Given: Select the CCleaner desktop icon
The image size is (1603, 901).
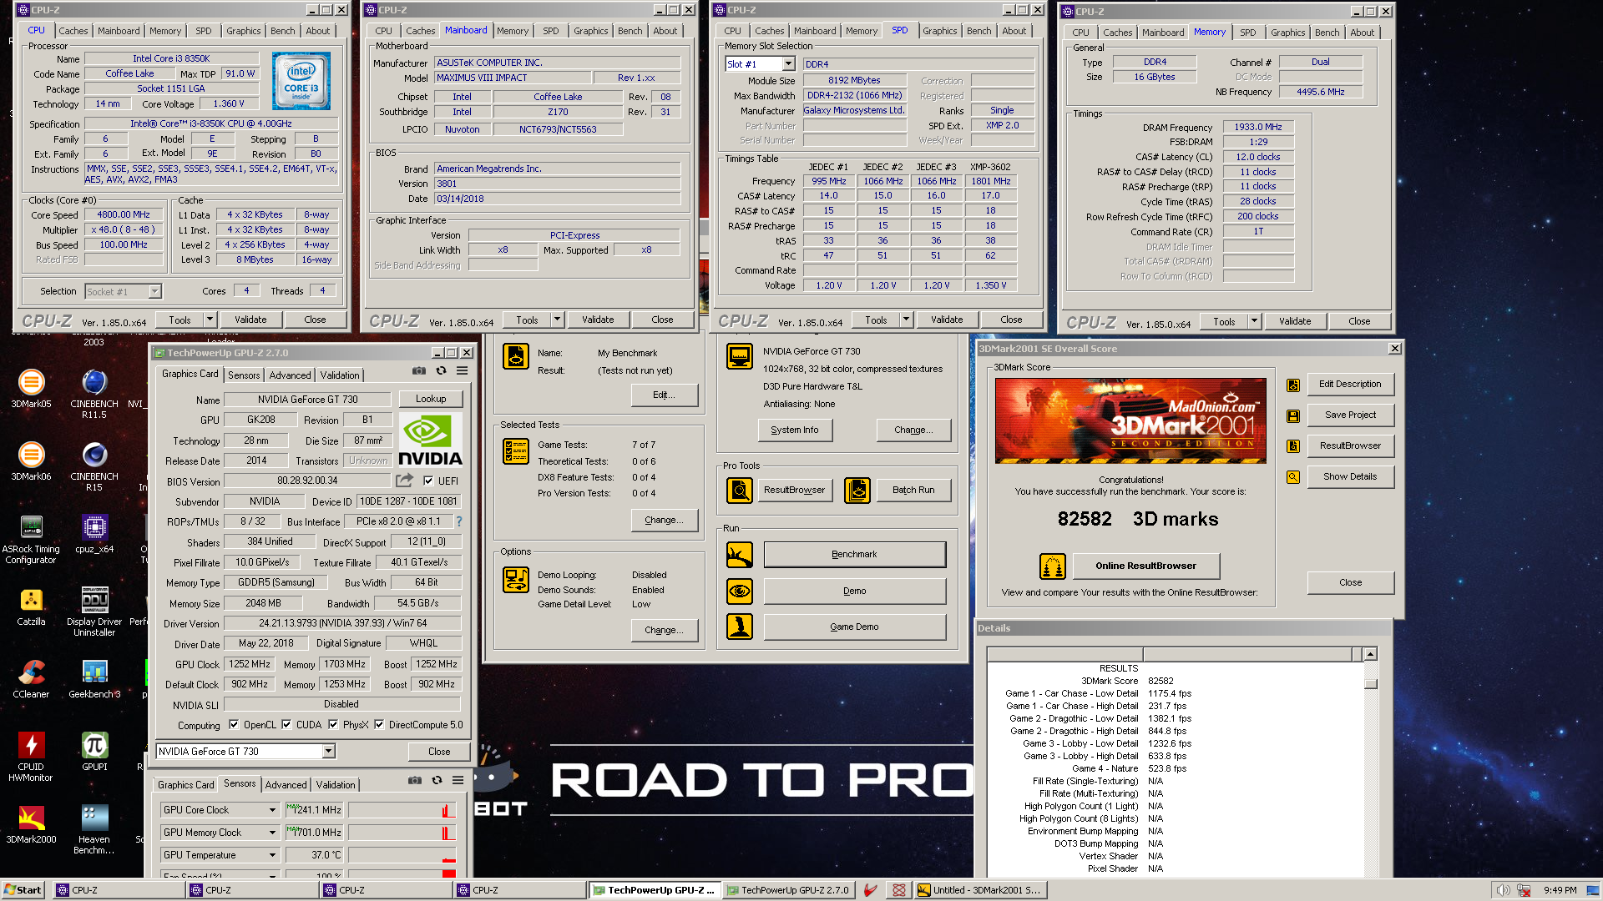Looking at the screenshot, I should [32, 680].
